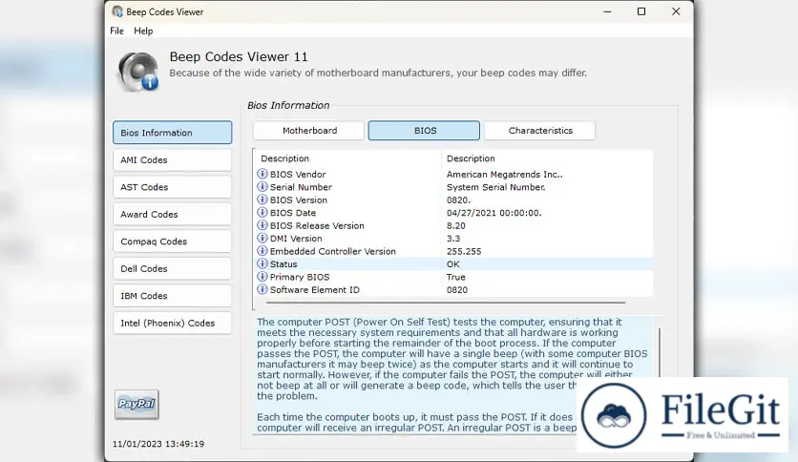Maximize the Beep Codes Viewer window

[641, 11]
